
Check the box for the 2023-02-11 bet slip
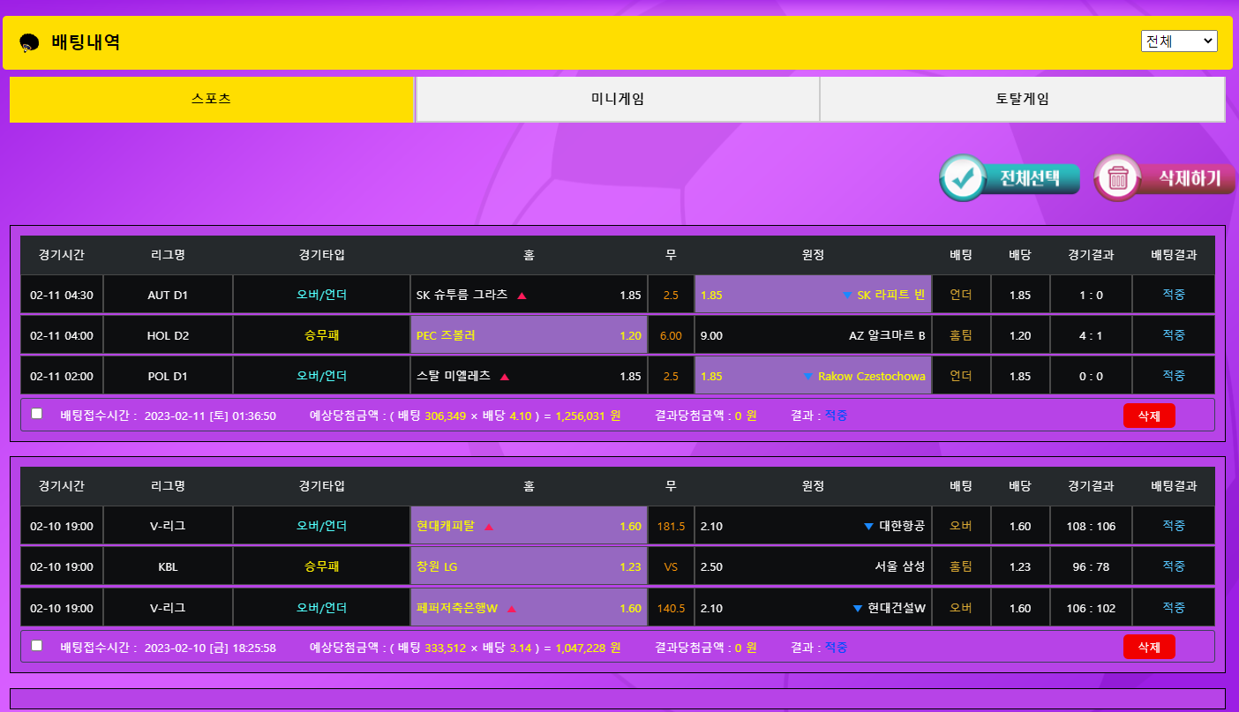click(x=37, y=414)
